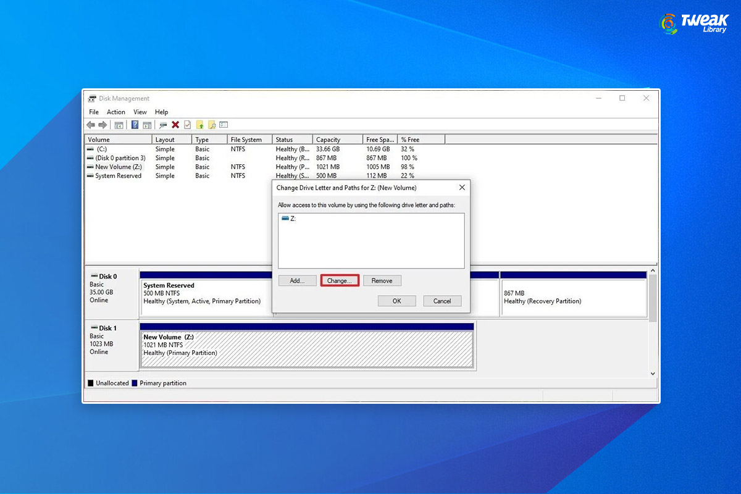This screenshot has width=741, height=494.
Task: Click the Explore folder-with-magnifier icon
Action: (211, 125)
